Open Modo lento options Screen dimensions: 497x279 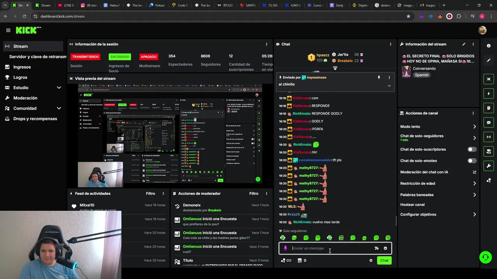(x=438, y=127)
